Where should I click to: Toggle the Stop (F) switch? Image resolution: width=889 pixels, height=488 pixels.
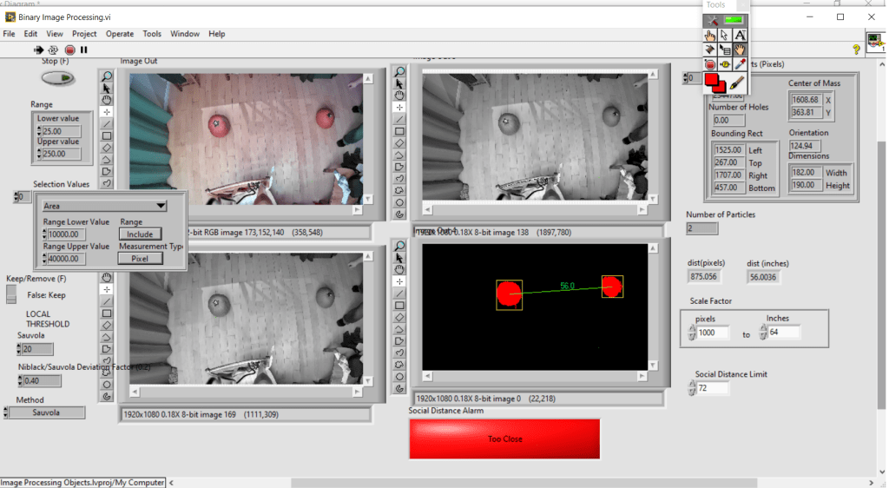[x=57, y=78]
